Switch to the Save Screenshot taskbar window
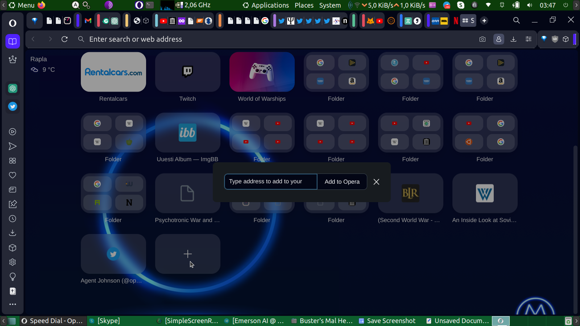This screenshot has height=326, width=580. click(387, 321)
